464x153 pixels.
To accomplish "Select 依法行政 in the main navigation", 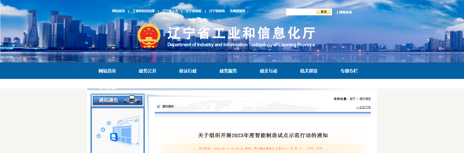I will pyautogui.click(x=188, y=71).
